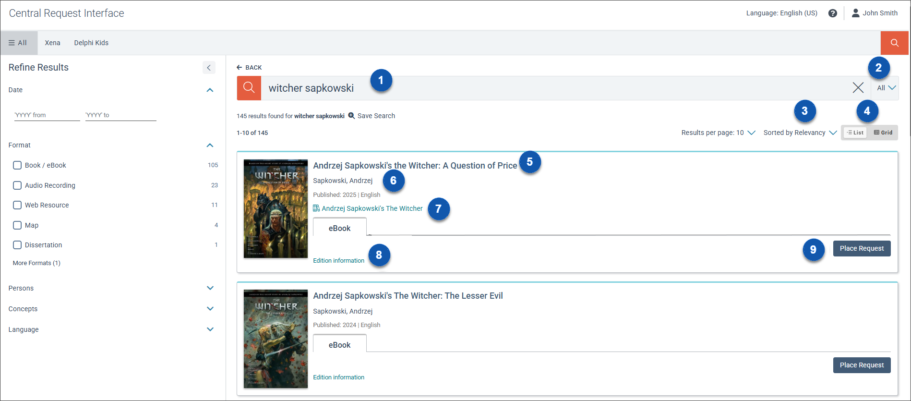
Task: Open the All hamburger menu
Action: pos(18,43)
